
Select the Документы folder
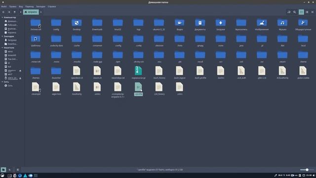pyautogui.click(x=200, y=25)
